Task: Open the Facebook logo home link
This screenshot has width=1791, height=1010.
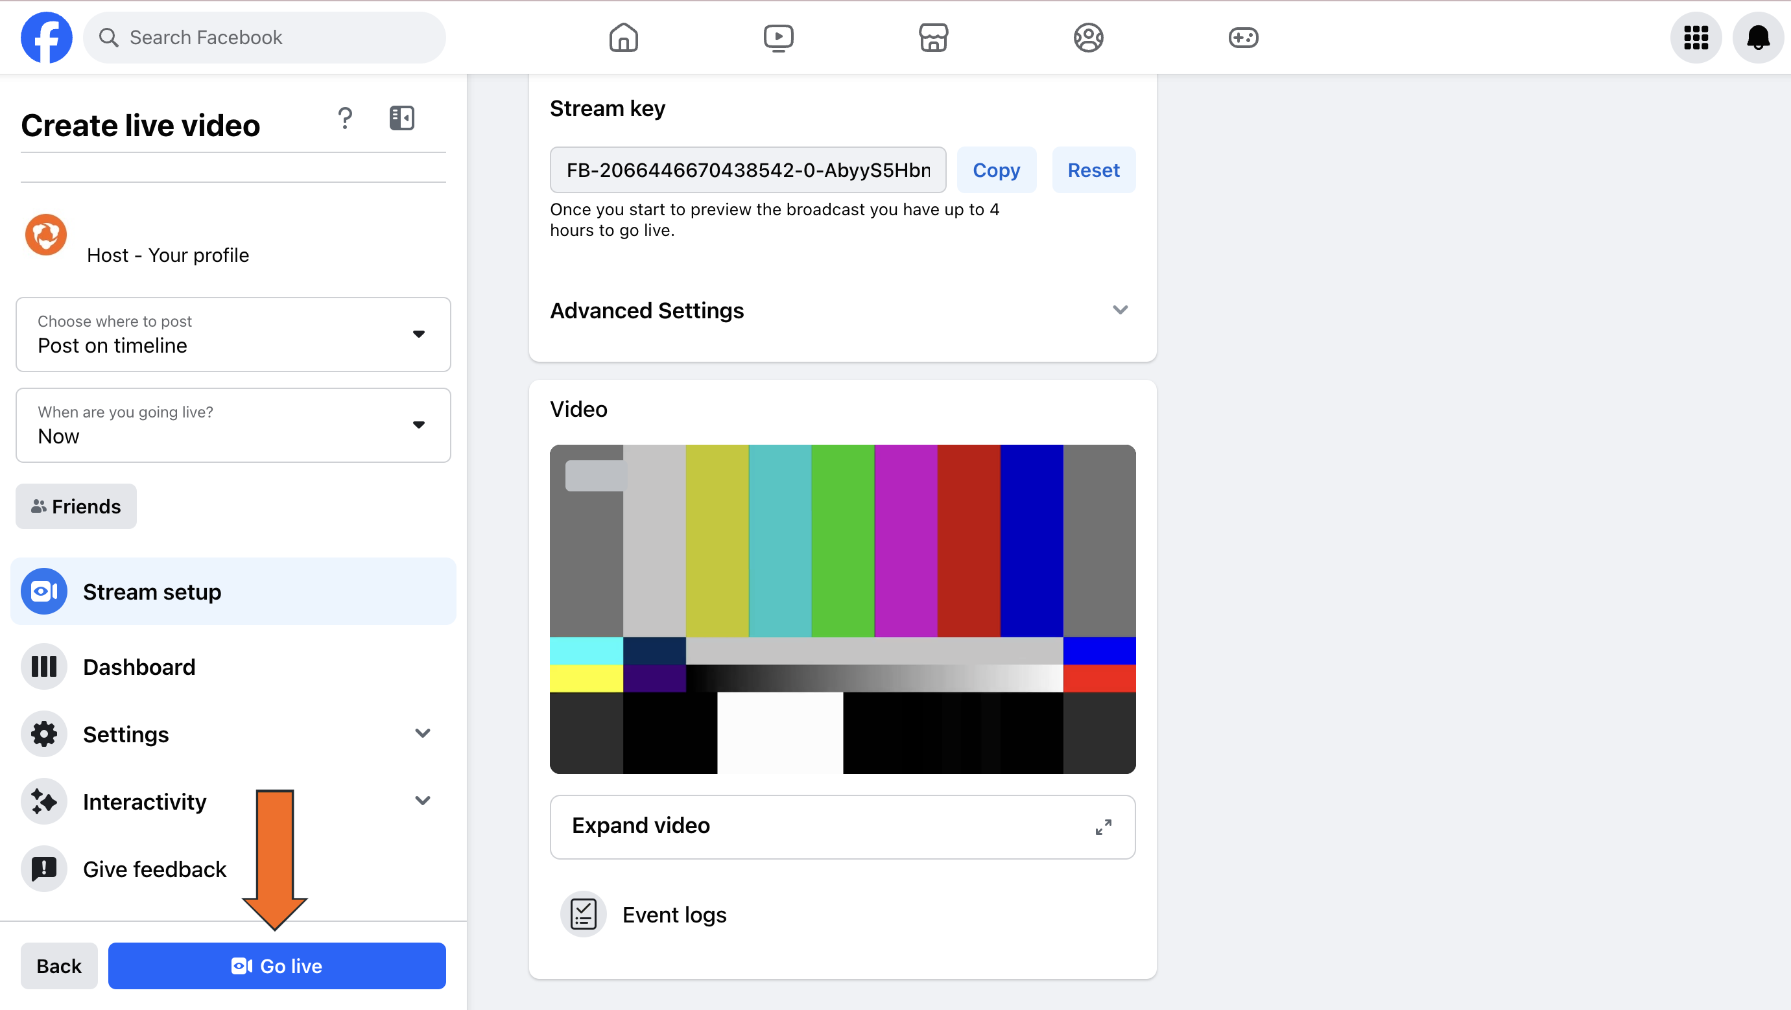Action: 46,38
